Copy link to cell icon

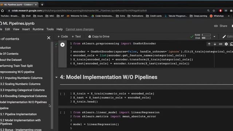pyautogui.click(x=221, y=44)
